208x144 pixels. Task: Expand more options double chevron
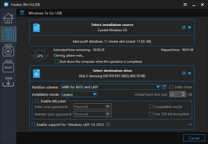click(x=190, y=124)
